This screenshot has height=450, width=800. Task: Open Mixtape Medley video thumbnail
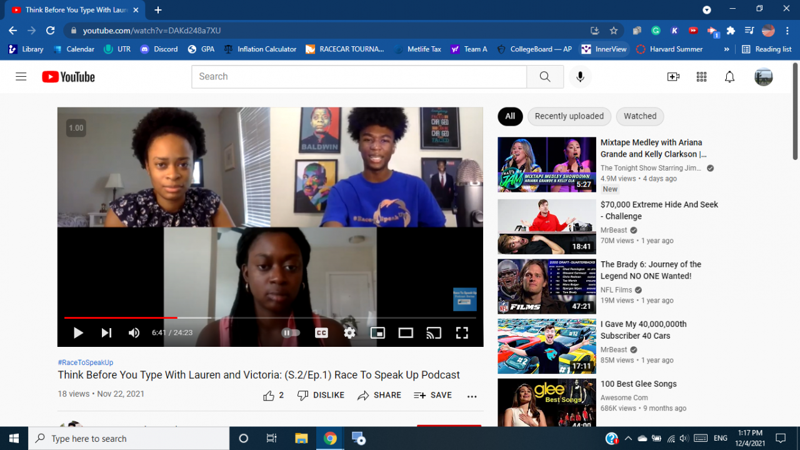tap(547, 164)
